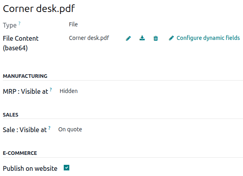Open the Type selector showing File

pyautogui.click(x=73, y=24)
